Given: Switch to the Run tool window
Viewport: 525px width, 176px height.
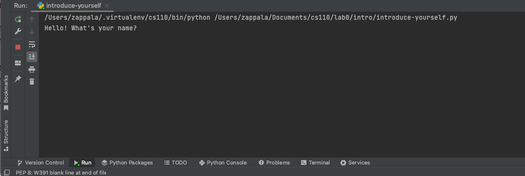Looking at the screenshot, I should [83, 163].
